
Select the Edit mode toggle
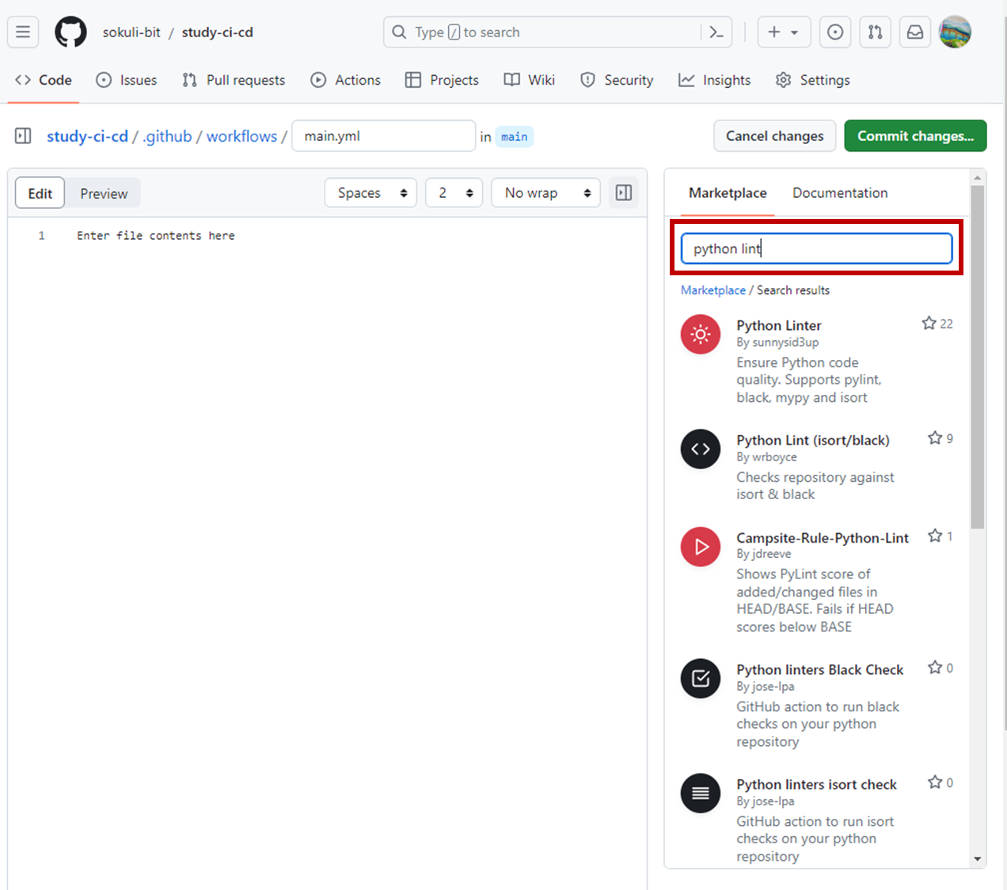pos(40,193)
